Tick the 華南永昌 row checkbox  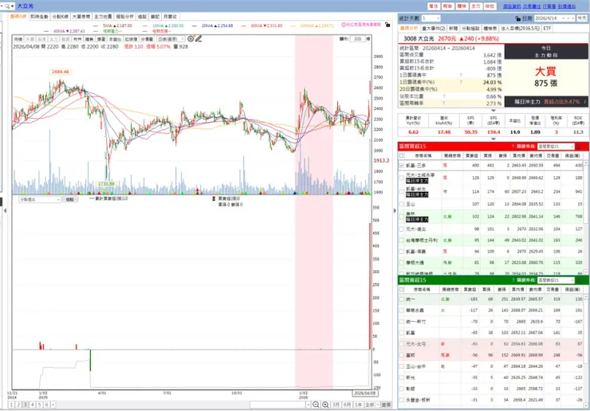[x=402, y=310]
